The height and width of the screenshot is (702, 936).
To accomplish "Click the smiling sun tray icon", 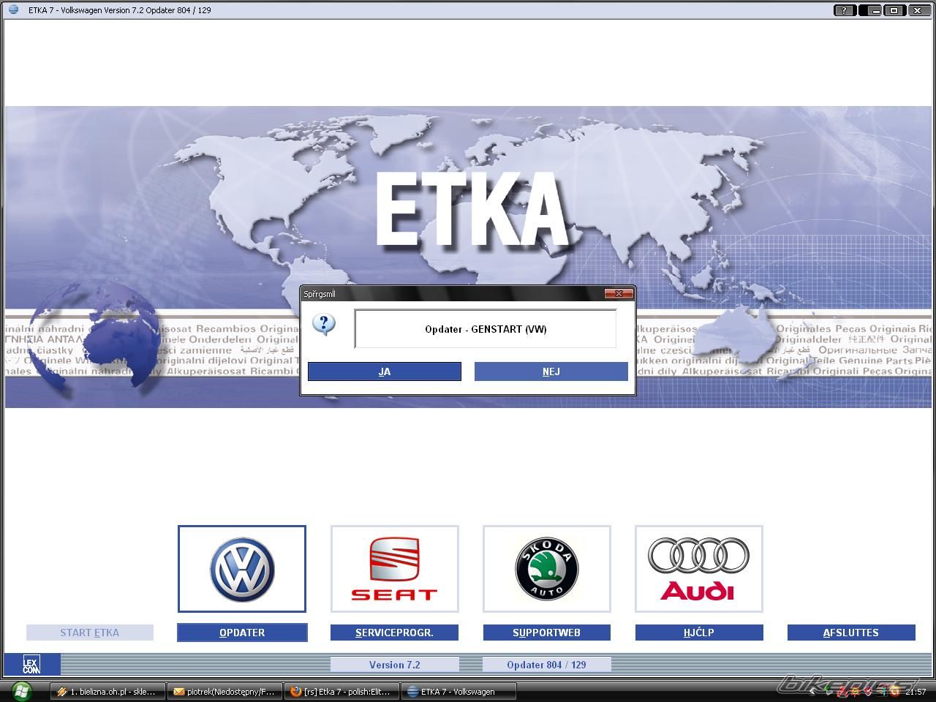I will (855, 691).
